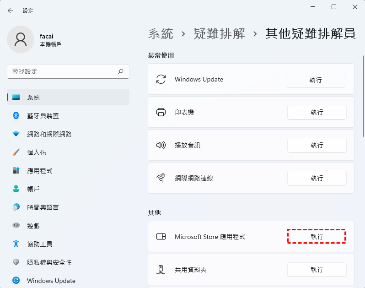Click the 最常使用 section heading
Image resolution: width=365 pixels, height=288 pixels.
161,55
